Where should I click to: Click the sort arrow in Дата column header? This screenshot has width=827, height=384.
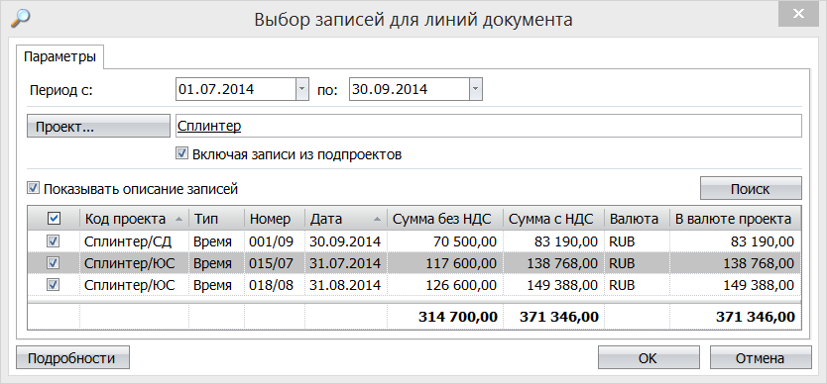click(x=379, y=219)
